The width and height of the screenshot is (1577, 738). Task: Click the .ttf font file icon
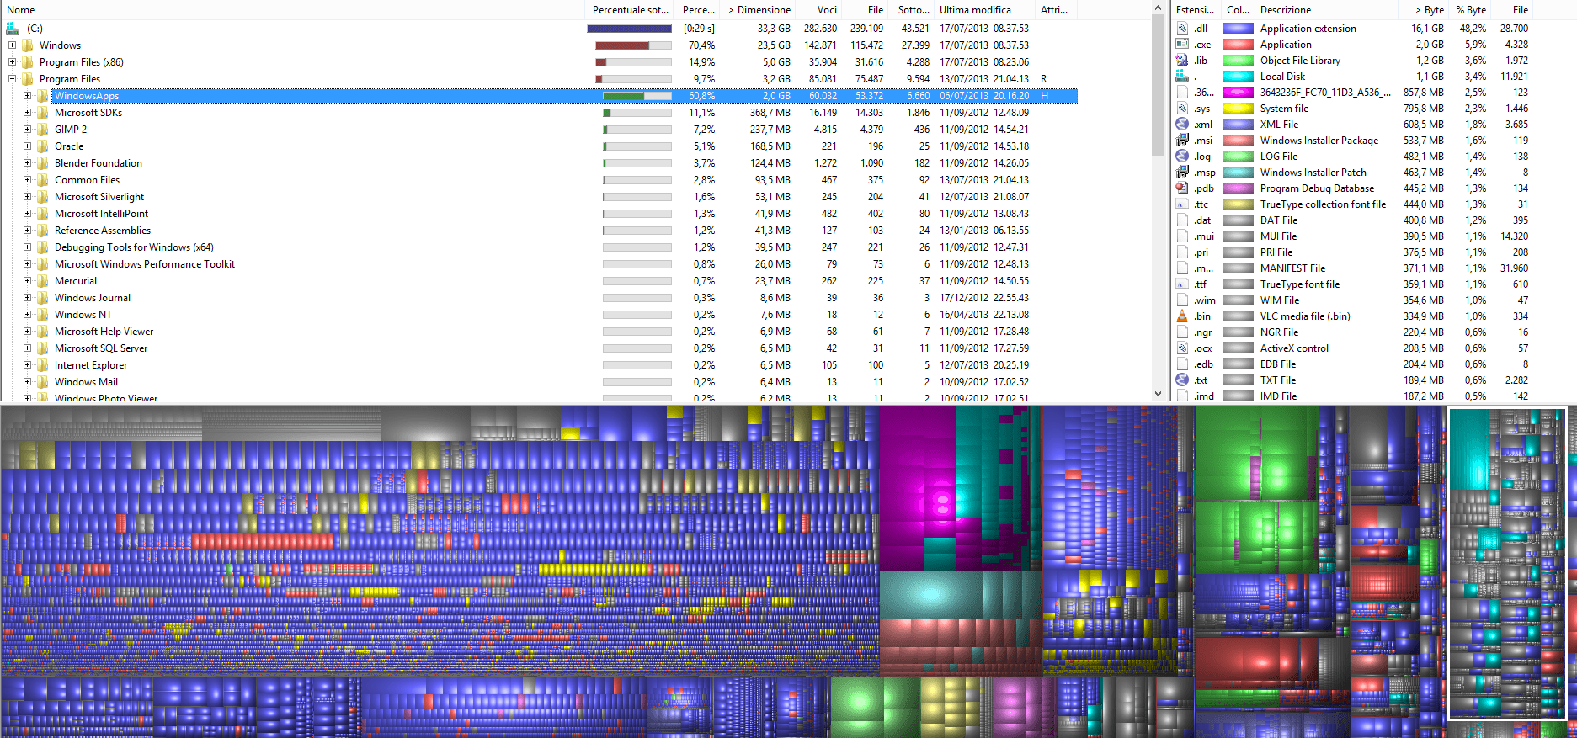click(1182, 284)
